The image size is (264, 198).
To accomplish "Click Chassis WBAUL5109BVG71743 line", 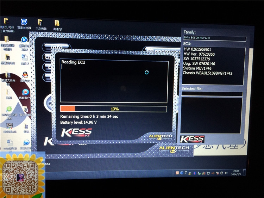I will point(207,73).
